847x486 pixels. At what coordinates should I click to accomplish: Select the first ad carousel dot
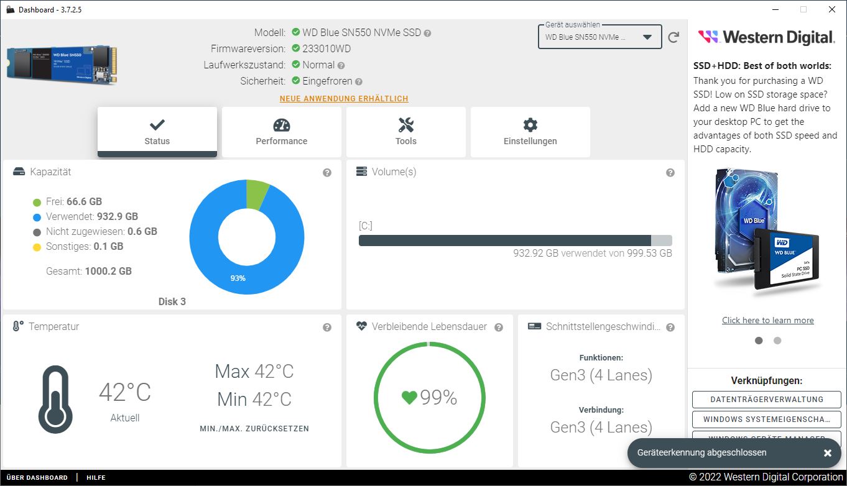[x=759, y=341]
